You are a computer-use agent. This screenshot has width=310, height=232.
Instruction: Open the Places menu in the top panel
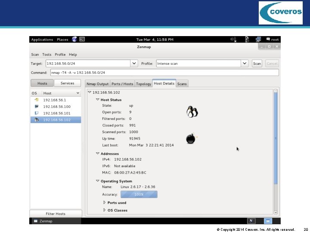point(62,40)
